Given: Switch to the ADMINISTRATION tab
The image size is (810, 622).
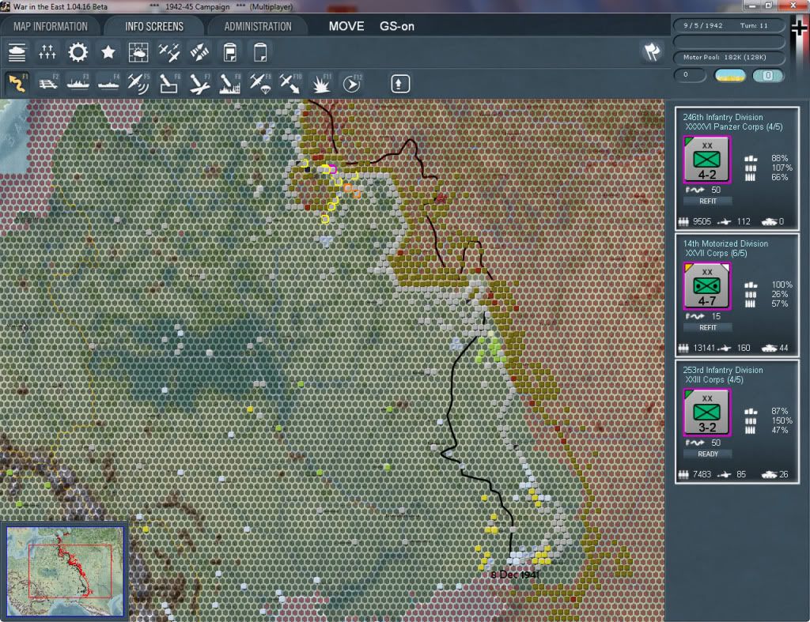Looking at the screenshot, I should 258,26.
